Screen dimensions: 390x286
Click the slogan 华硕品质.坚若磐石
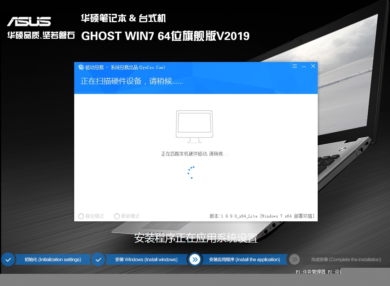click(x=41, y=35)
